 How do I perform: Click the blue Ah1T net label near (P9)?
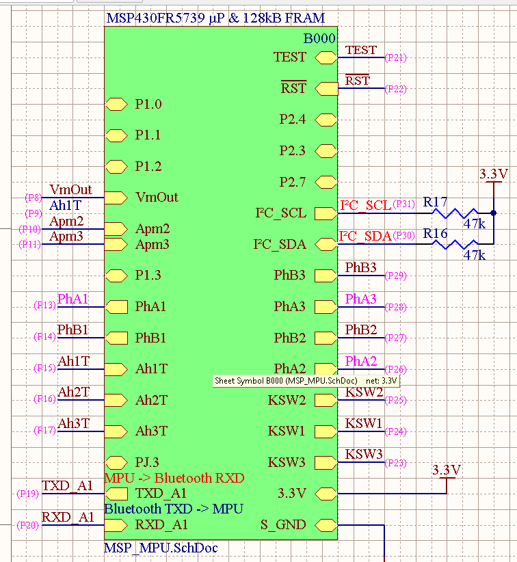66,205
